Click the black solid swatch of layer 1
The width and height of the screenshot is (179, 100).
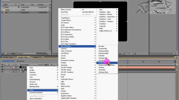[x=21, y=67]
